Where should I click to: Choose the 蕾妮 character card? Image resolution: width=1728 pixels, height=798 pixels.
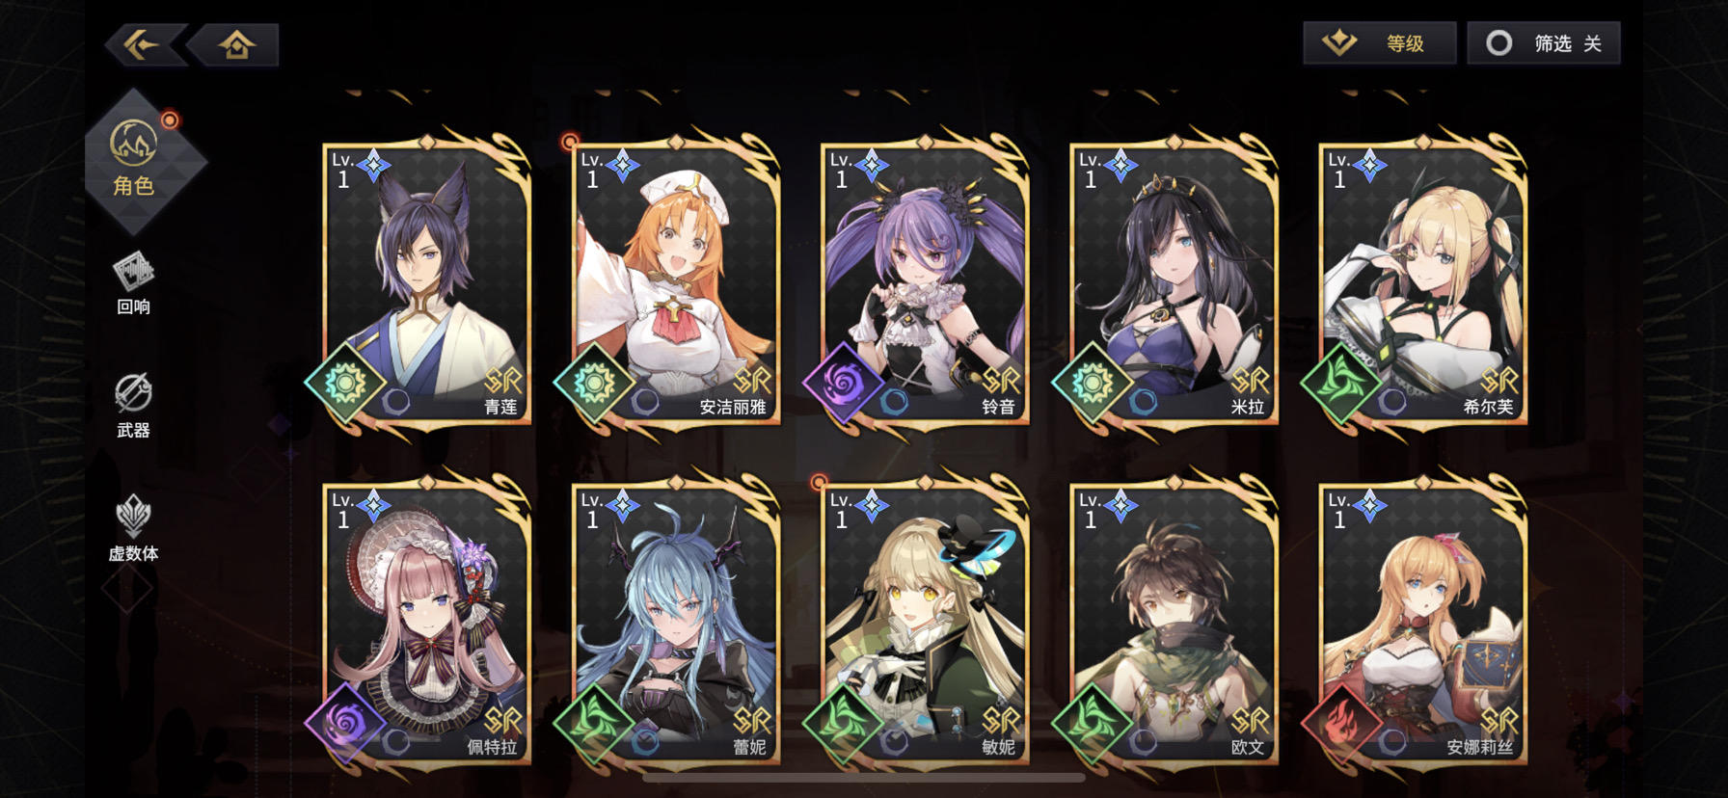pyautogui.click(x=675, y=624)
